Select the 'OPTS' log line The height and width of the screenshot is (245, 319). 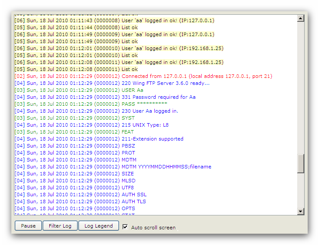[75, 208]
